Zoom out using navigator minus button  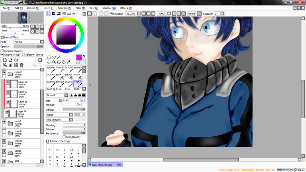coord(33,27)
